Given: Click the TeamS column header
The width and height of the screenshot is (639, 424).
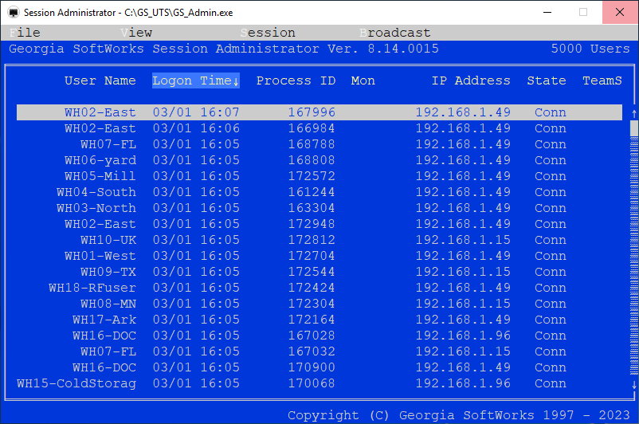Looking at the screenshot, I should (x=602, y=80).
